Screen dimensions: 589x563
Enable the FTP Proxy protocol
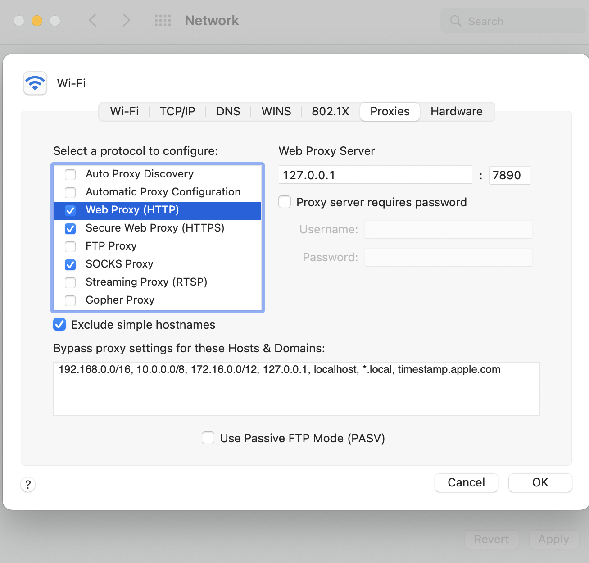[70, 247]
